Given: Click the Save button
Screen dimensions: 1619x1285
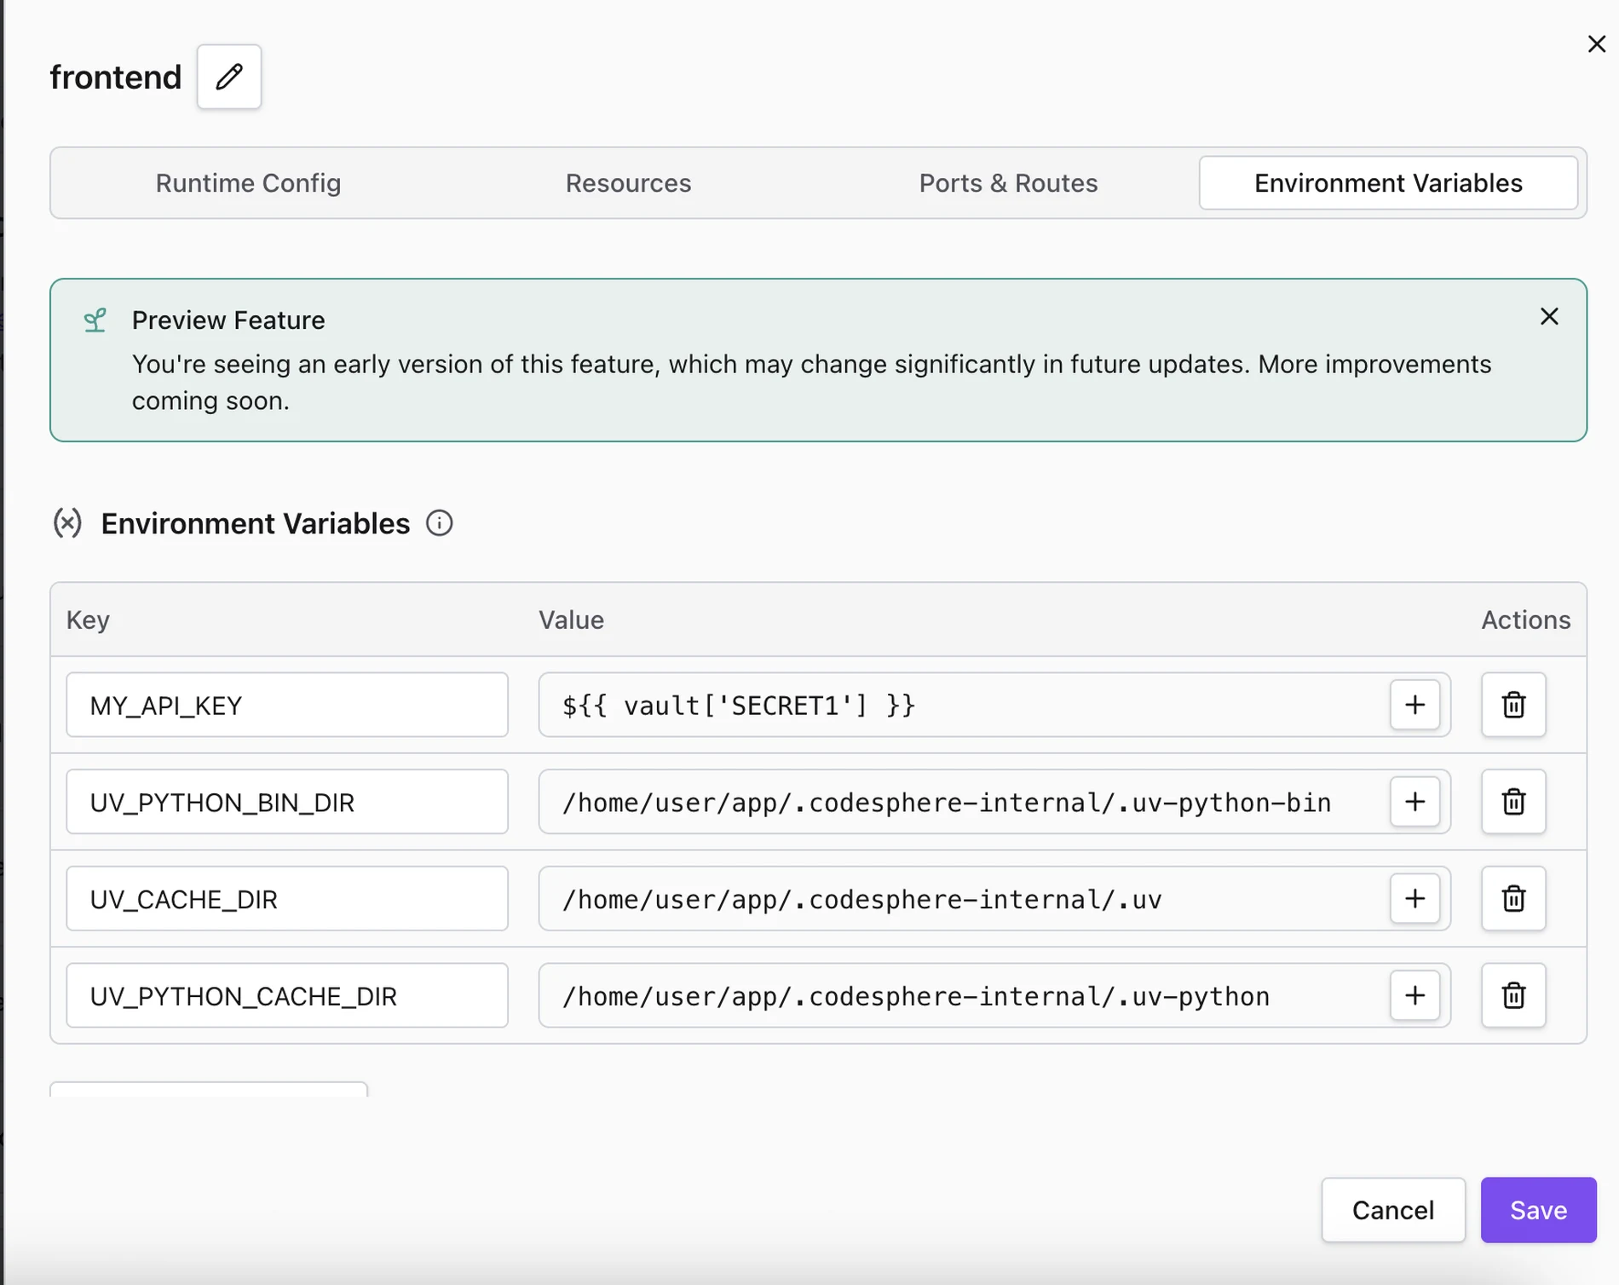Looking at the screenshot, I should [x=1538, y=1210].
